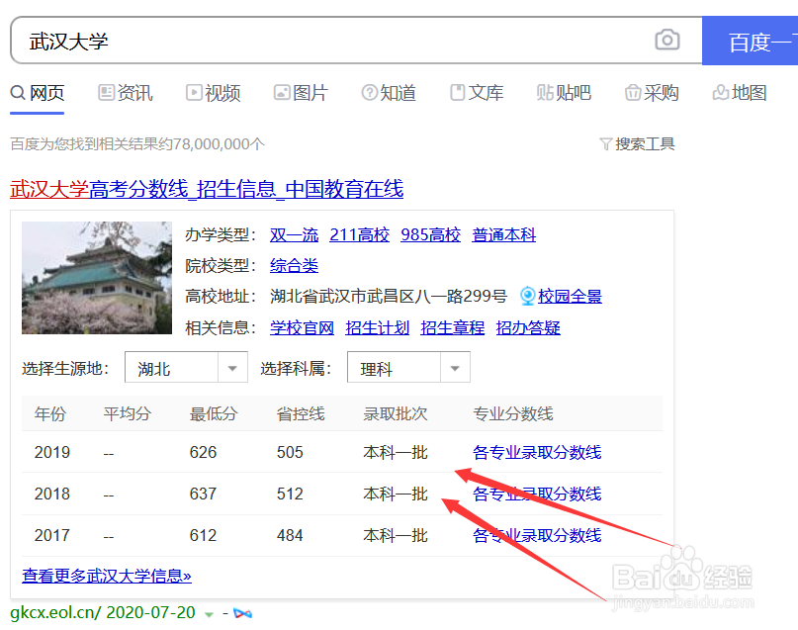This screenshot has width=798, height=630.
Task: Click the 百度一下 search button
Action: point(751,41)
